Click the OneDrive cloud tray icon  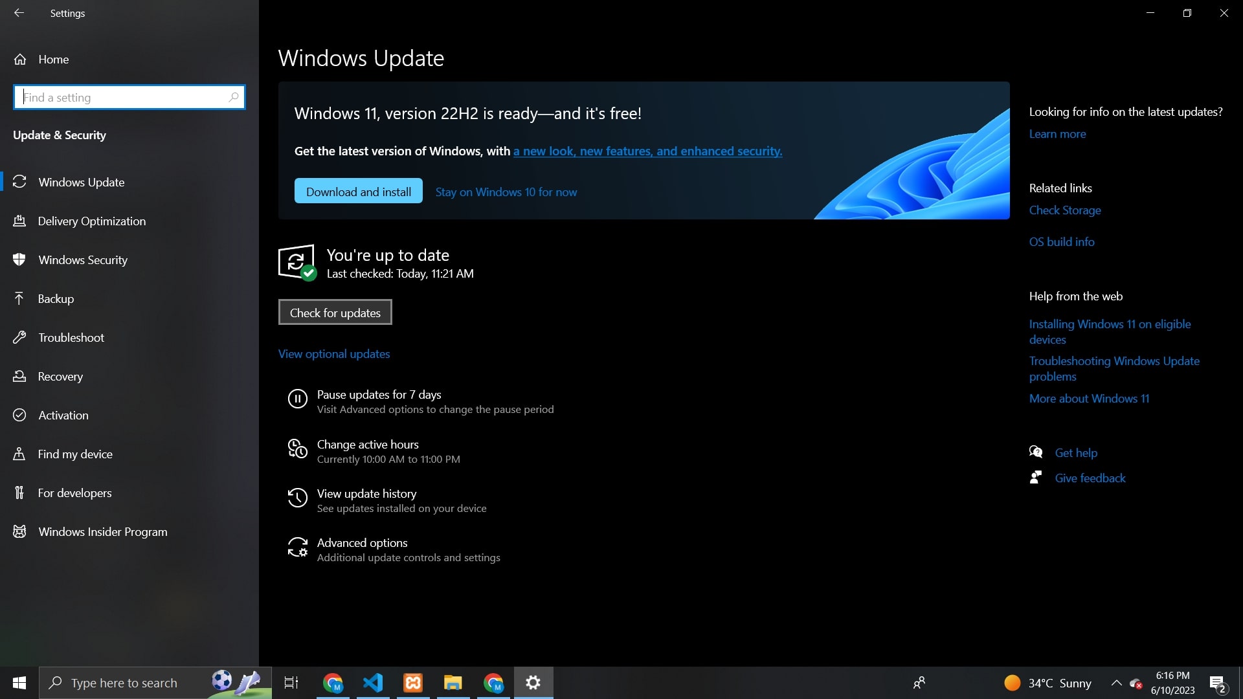point(1136,683)
